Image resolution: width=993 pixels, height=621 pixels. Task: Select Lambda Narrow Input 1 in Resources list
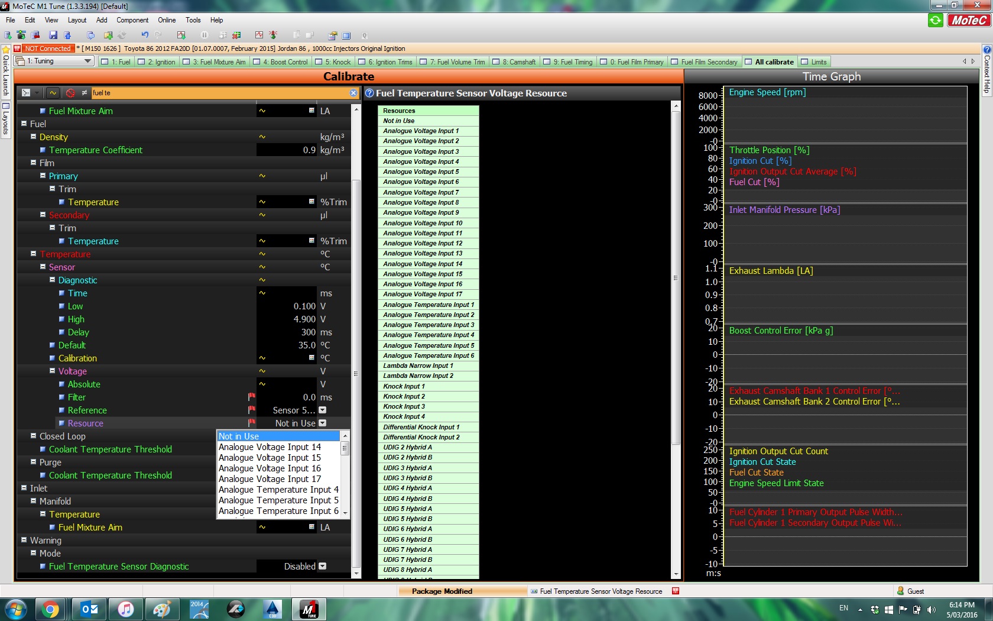pyautogui.click(x=429, y=366)
